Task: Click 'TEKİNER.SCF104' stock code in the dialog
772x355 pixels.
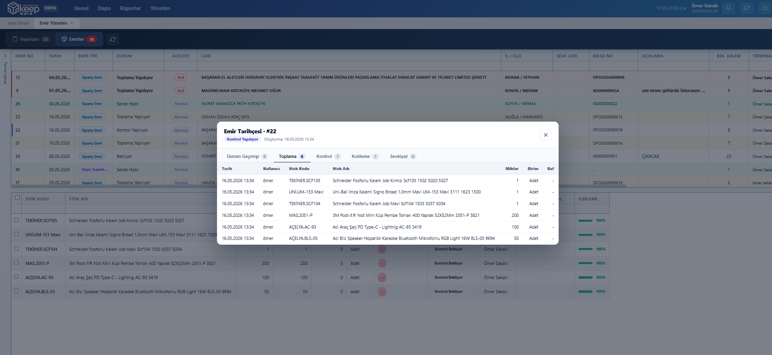Action: click(305, 204)
